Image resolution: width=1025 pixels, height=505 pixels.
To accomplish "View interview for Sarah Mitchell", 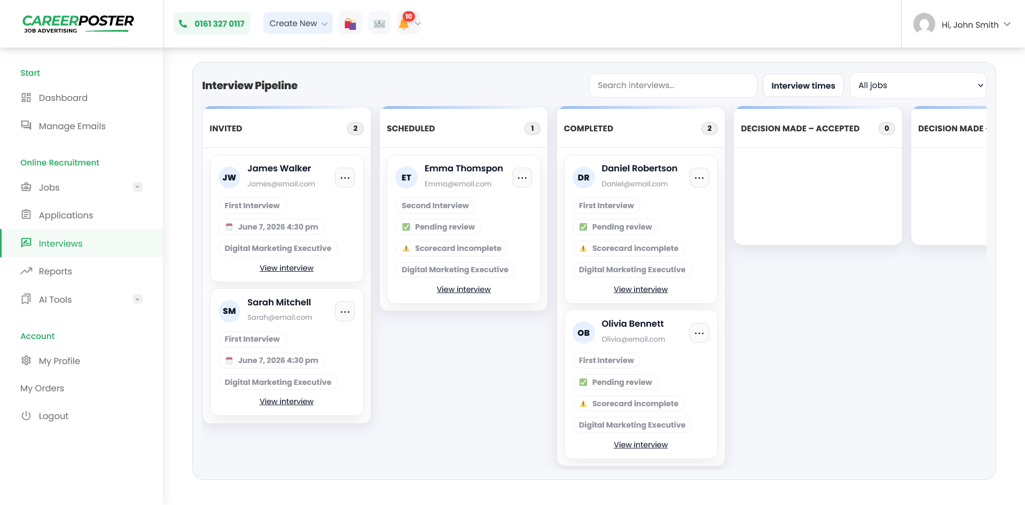I will (286, 401).
